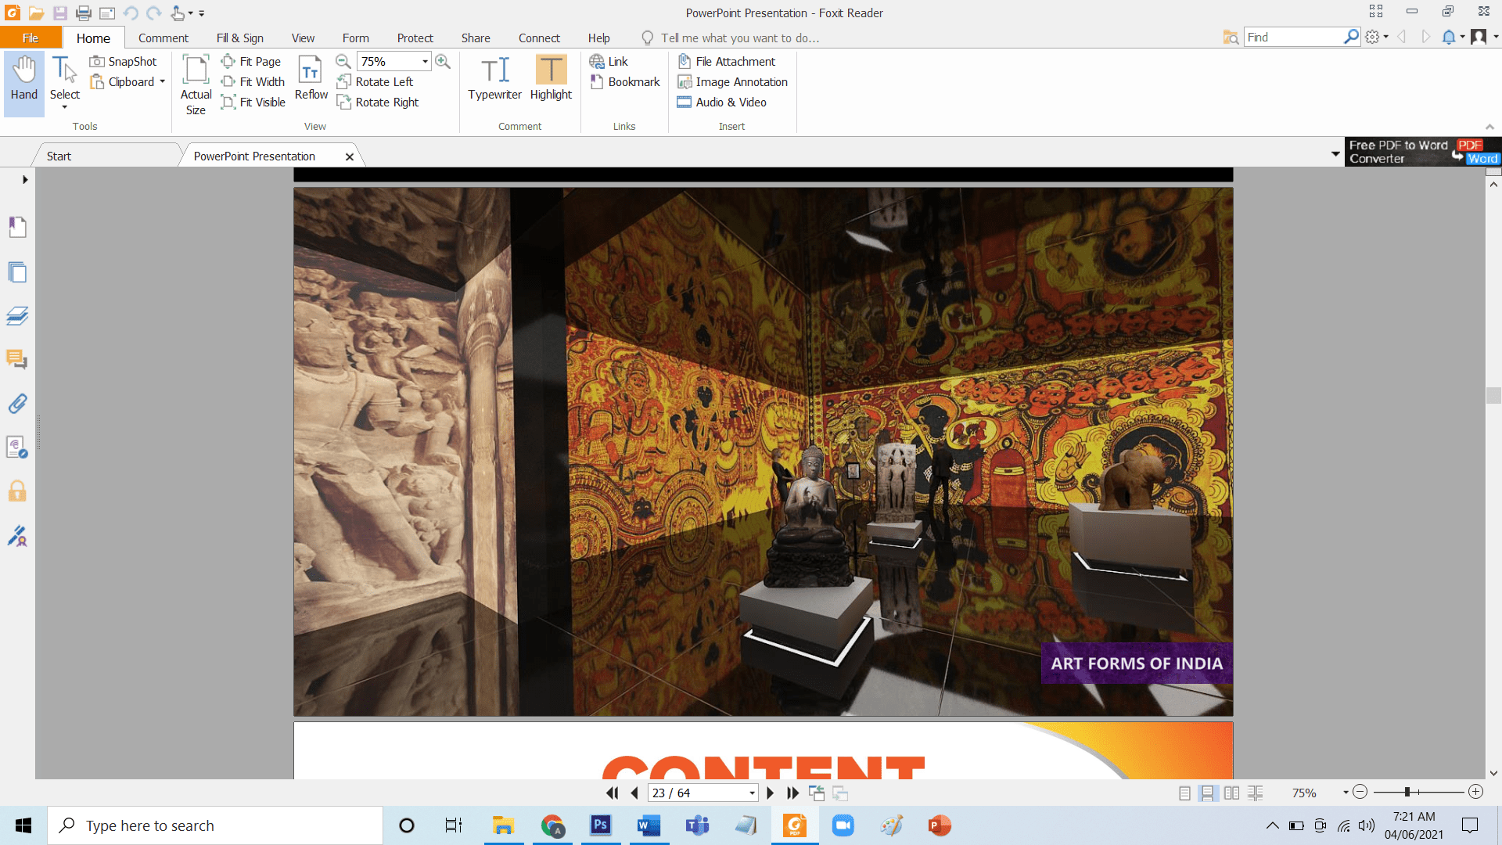Close the PowerPoint Presentation tab
Viewport: 1502px width, 845px height.
(x=350, y=156)
